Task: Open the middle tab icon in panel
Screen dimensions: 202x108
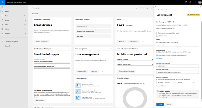Action: pyautogui.click(x=162, y=9)
